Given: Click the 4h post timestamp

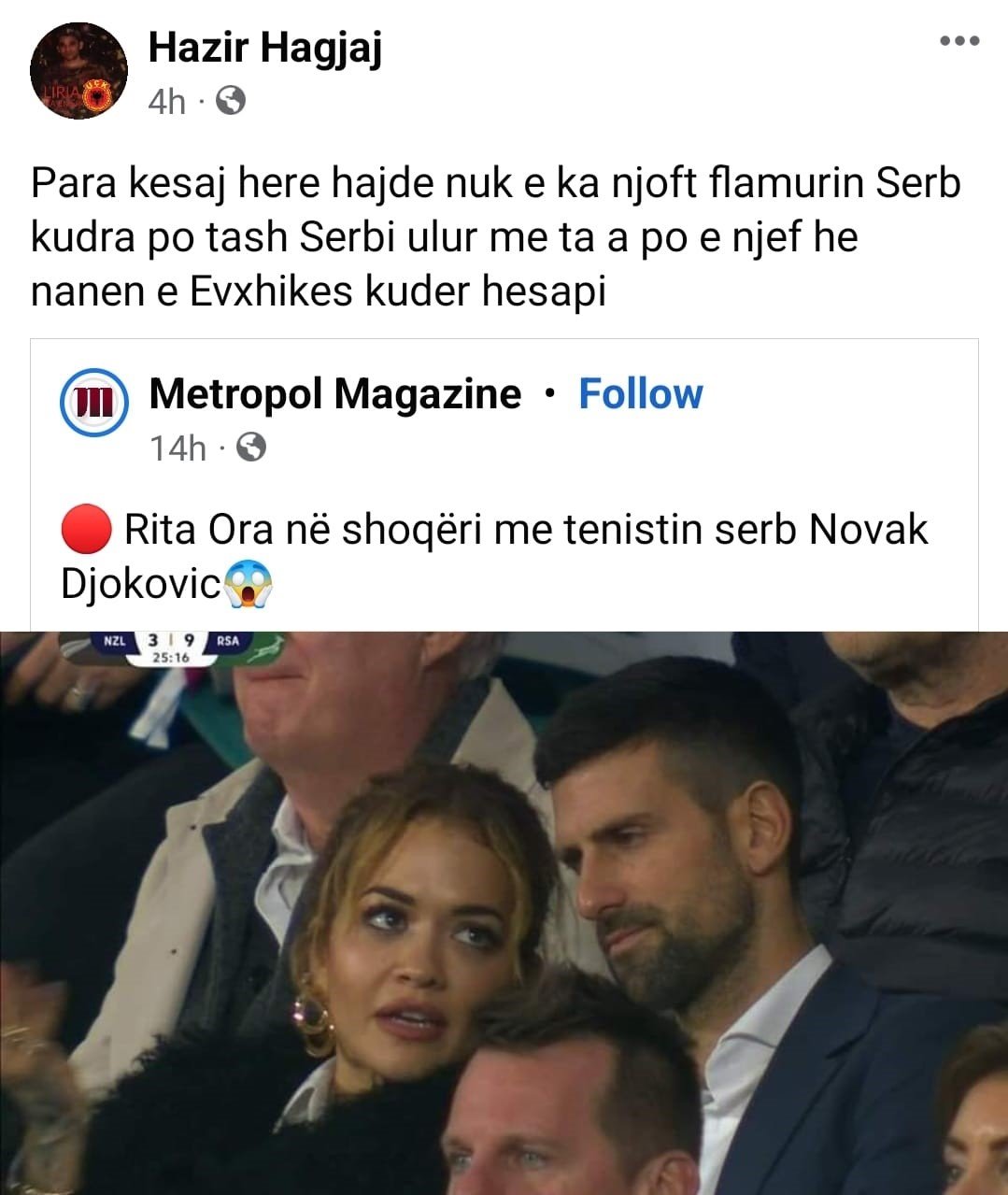Looking at the screenshot, I should coord(166,101).
